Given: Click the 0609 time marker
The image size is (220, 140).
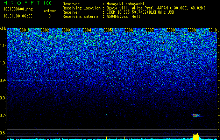Looking at the screenshot, I should [x=192, y=30].
